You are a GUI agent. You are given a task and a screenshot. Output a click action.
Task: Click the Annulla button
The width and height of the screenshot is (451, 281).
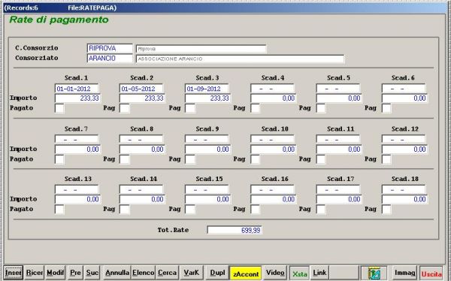[x=117, y=273]
